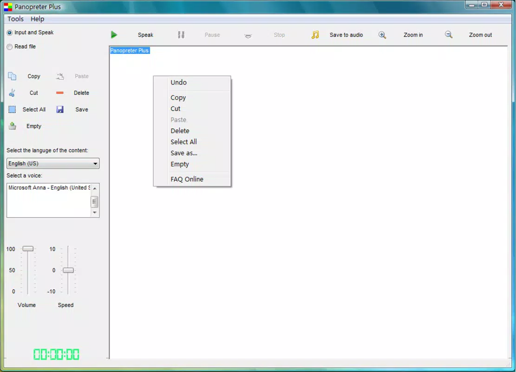
Task: Click the Zoom in text button
Action: (x=413, y=35)
